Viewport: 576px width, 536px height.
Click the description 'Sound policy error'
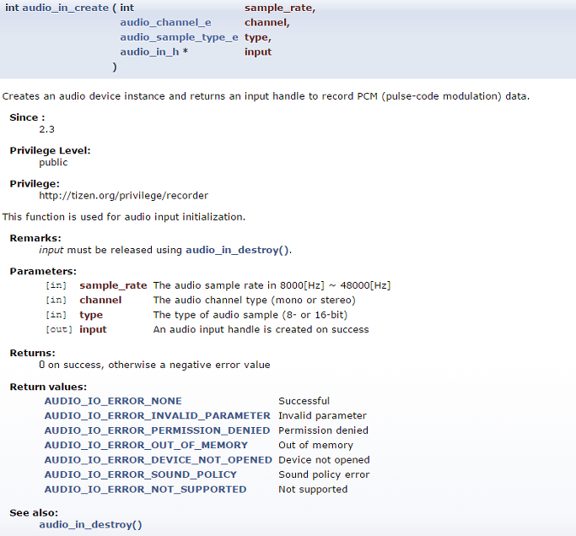(324, 474)
